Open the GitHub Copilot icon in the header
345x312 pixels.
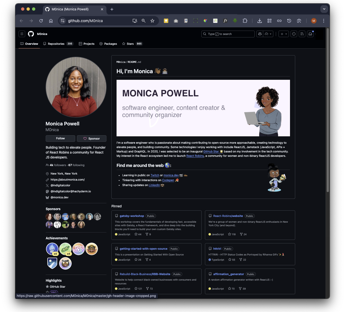260,34
